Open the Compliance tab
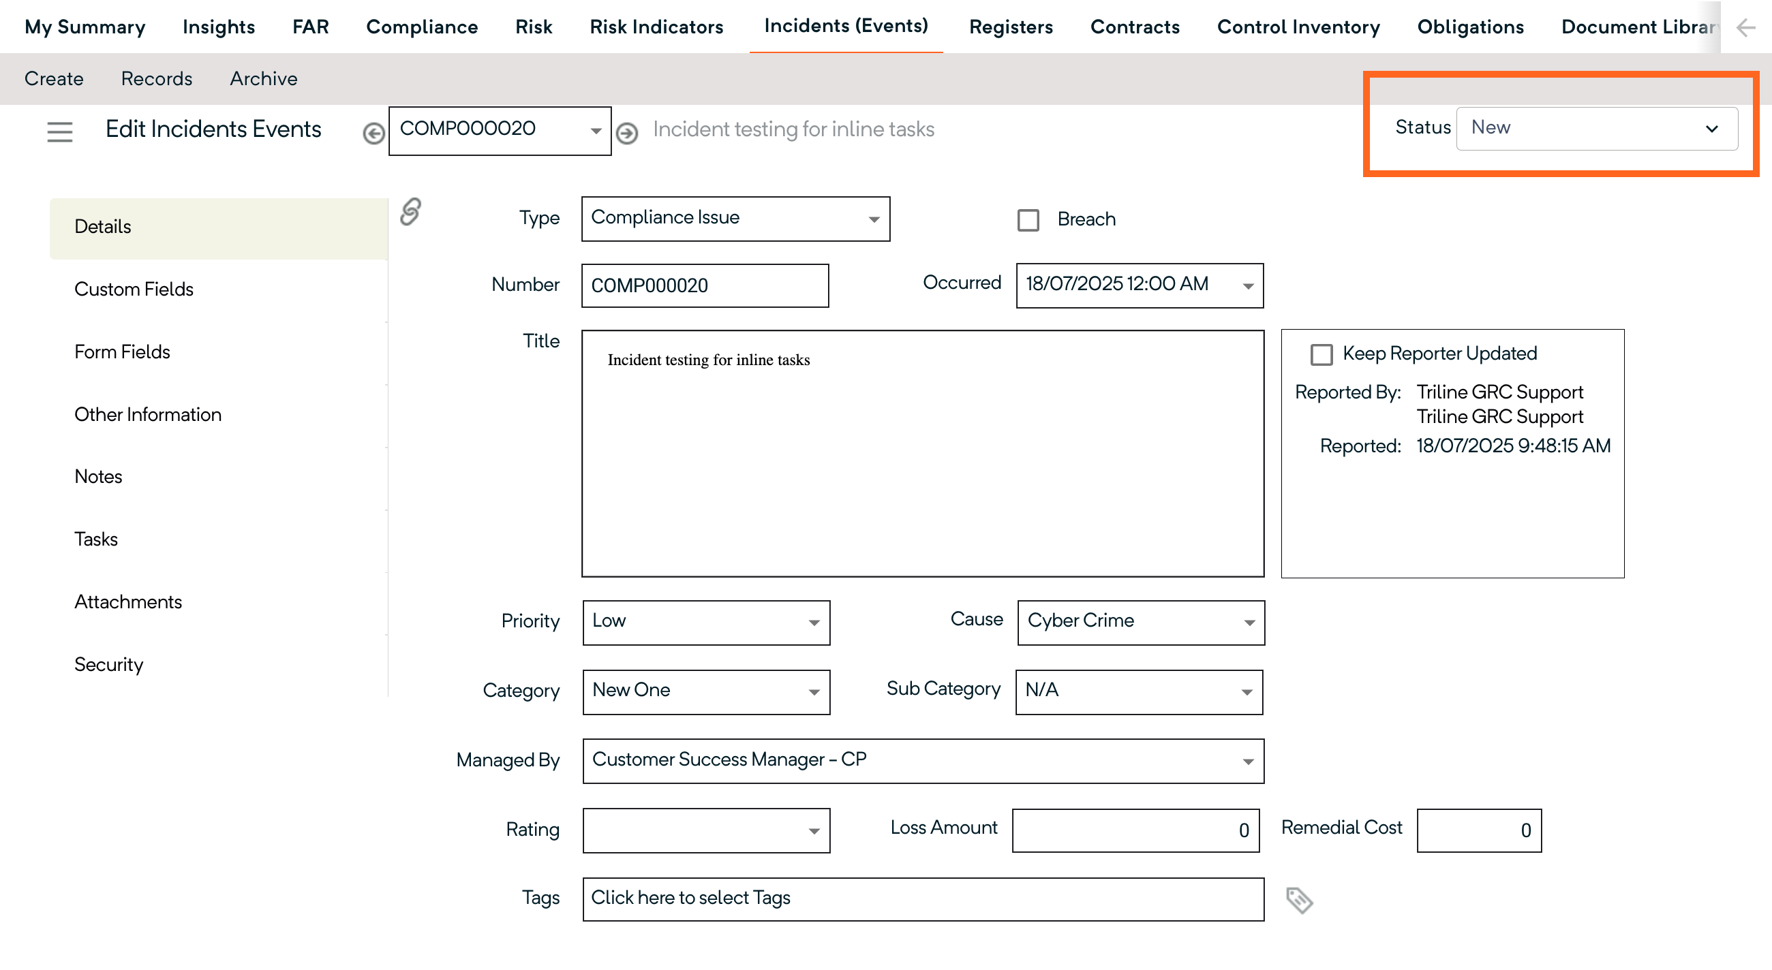This screenshot has height=970, width=1772. point(422,27)
